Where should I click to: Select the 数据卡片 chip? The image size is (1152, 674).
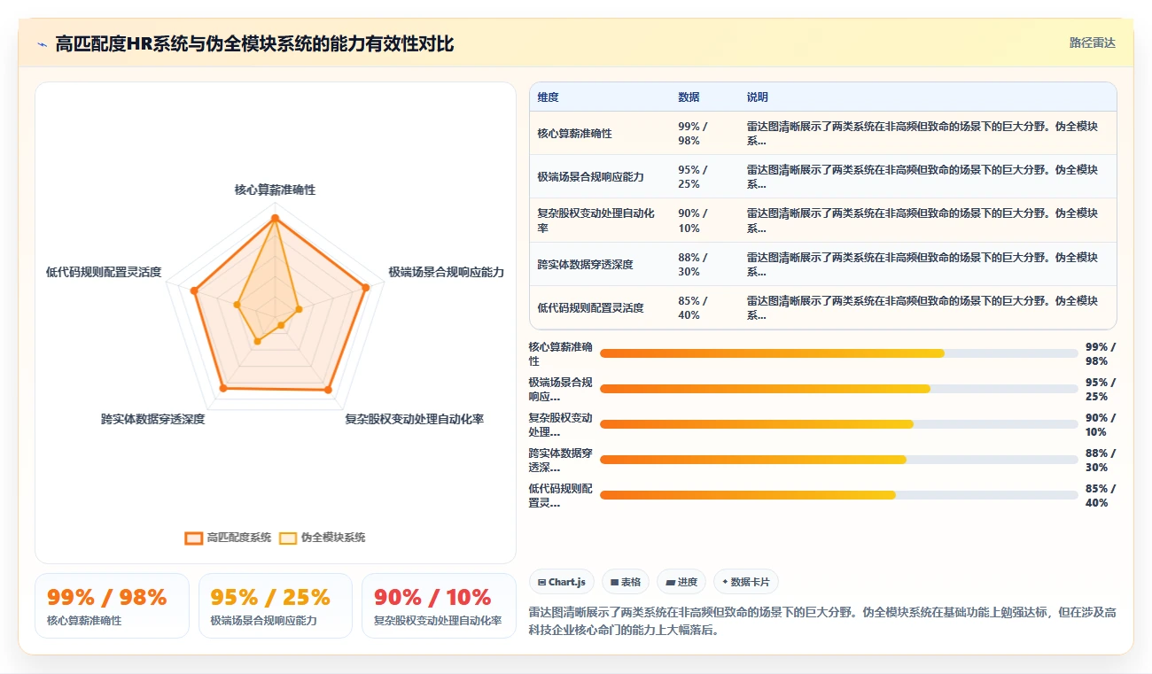tap(746, 582)
